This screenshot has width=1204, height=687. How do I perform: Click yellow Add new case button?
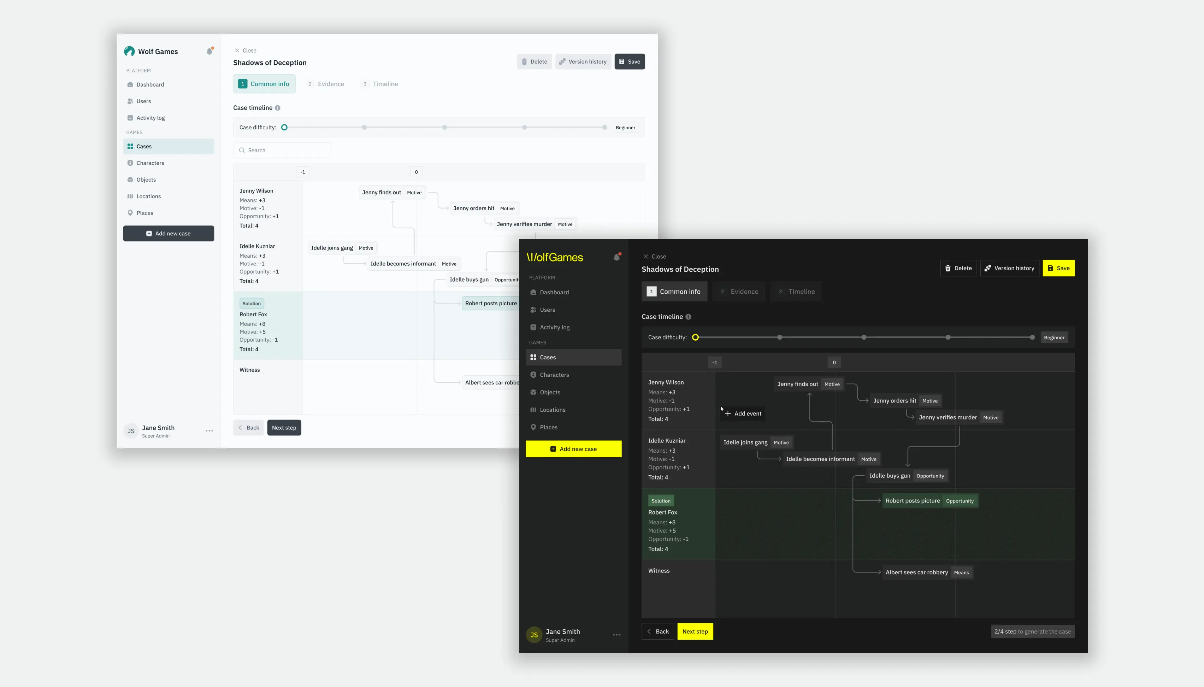(573, 449)
